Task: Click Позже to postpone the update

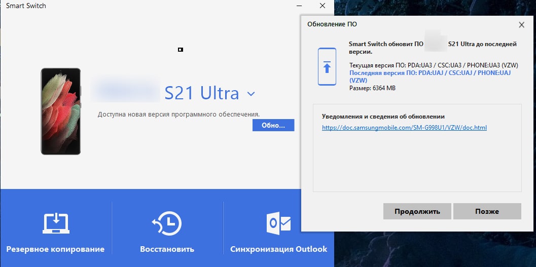Action: point(487,211)
